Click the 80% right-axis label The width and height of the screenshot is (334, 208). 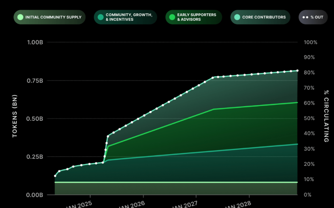pos(309,73)
